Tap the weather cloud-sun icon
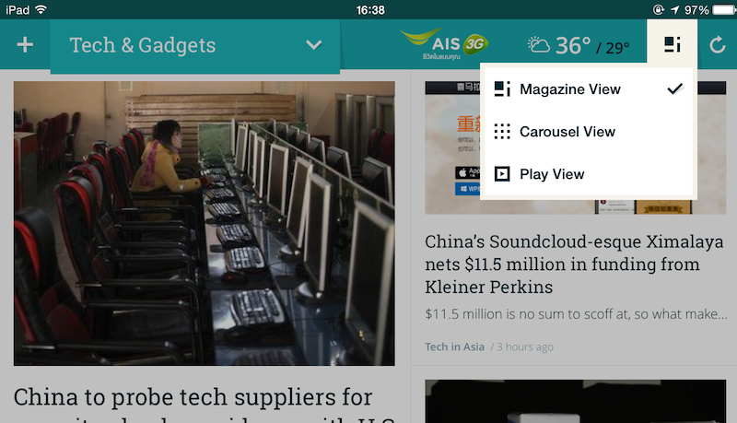The image size is (737, 423). (x=538, y=44)
